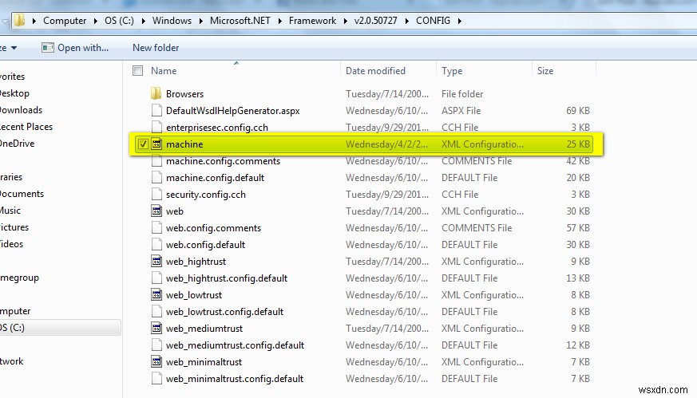Select the web_minimaltrust.config.default file name
The height and width of the screenshot is (398, 697).
pyautogui.click(x=235, y=379)
